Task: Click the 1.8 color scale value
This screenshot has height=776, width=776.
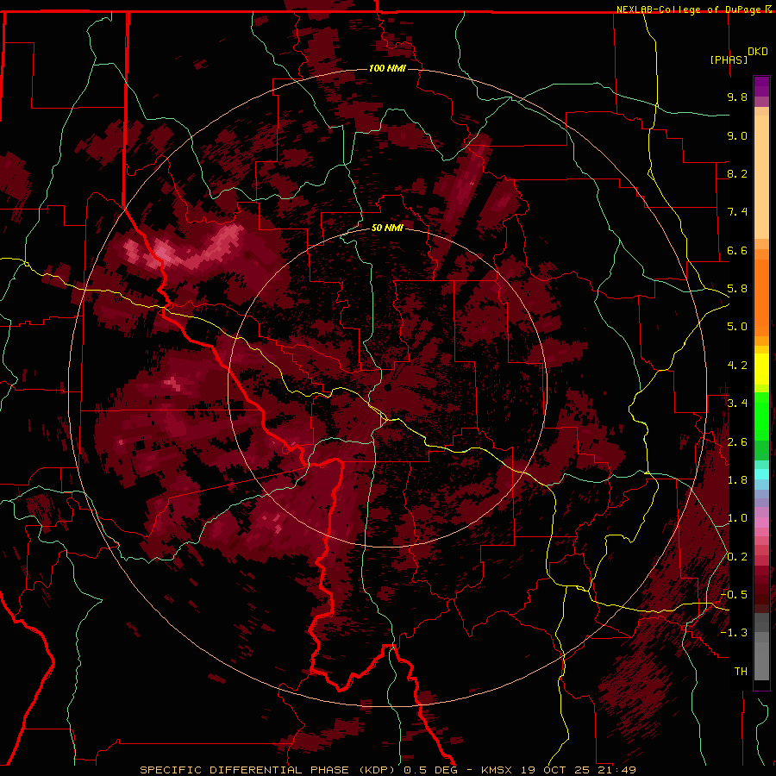Action: (x=737, y=480)
